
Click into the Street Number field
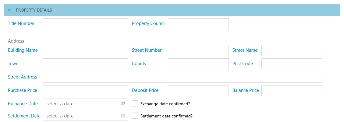198,51
